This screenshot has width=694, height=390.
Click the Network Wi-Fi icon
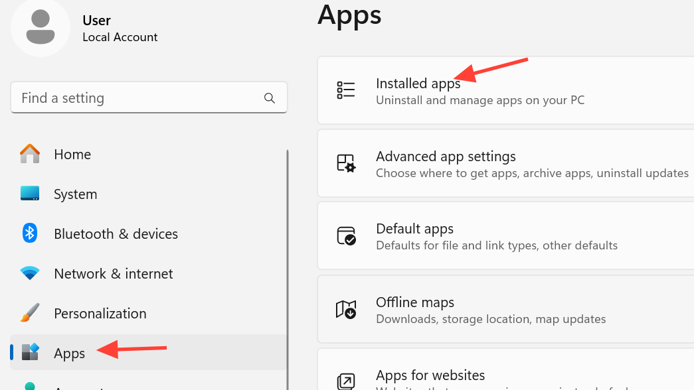[30, 273]
